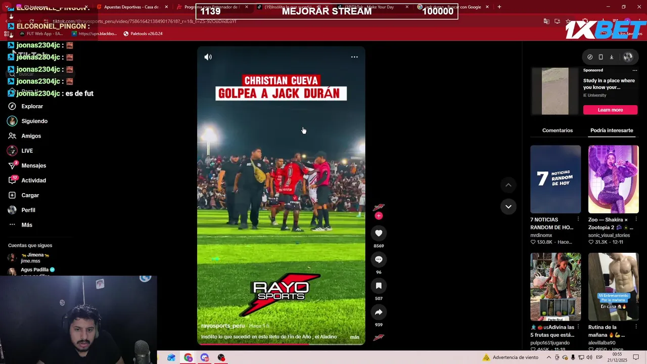Open options for the 7 Noticias card
The height and width of the screenshot is (364, 647).
[x=578, y=219]
